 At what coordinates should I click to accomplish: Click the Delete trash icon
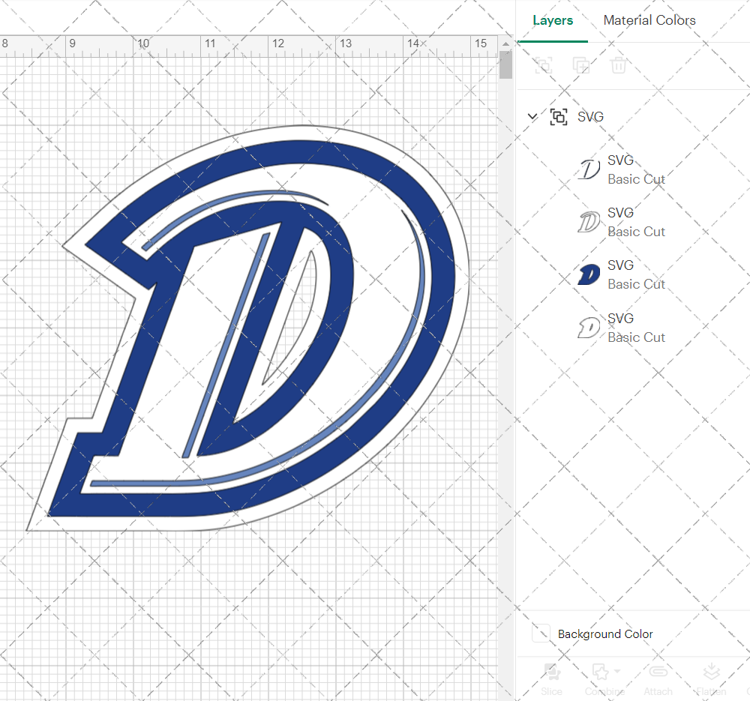pos(619,65)
